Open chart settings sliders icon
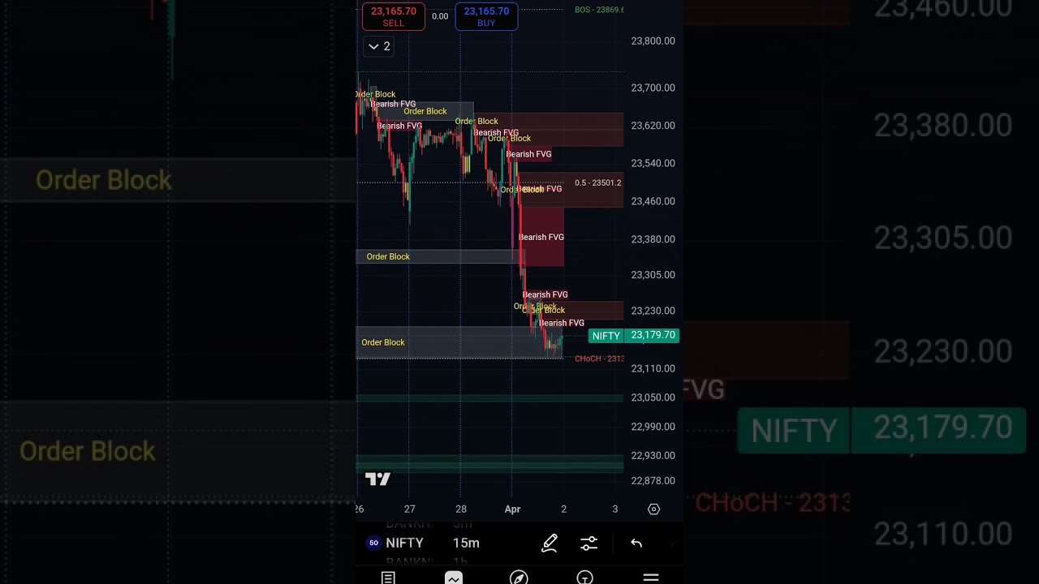 (588, 543)
